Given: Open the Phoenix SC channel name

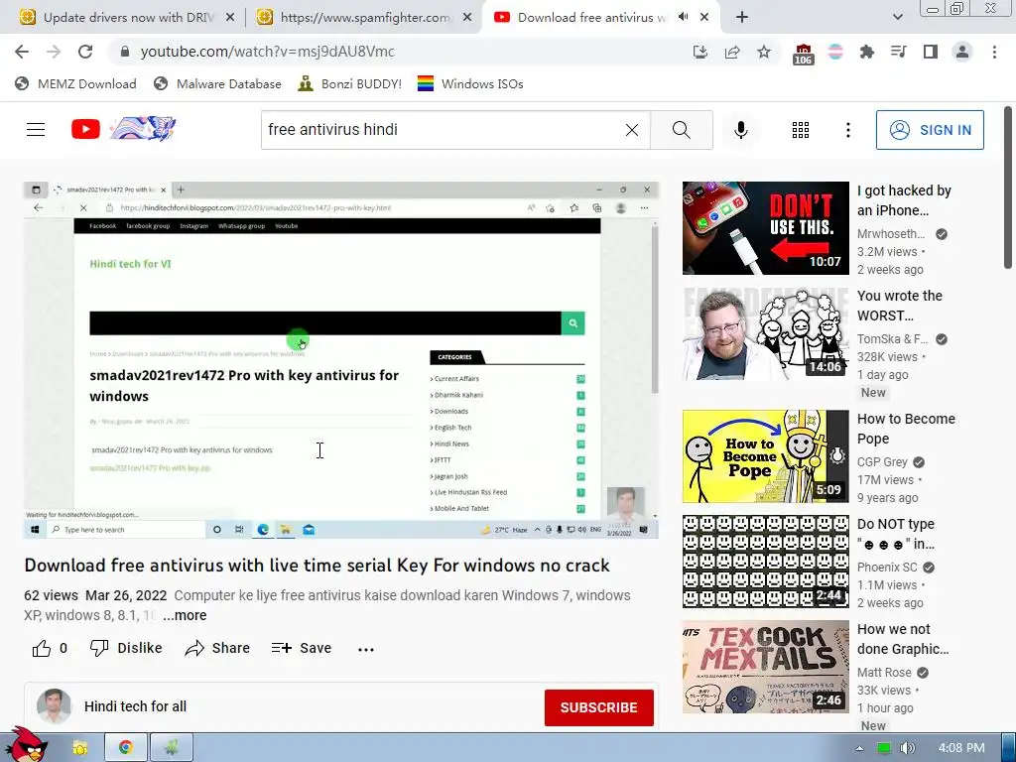Looking at the screenshot, I should pyautogui.click(x=887, y=567).
